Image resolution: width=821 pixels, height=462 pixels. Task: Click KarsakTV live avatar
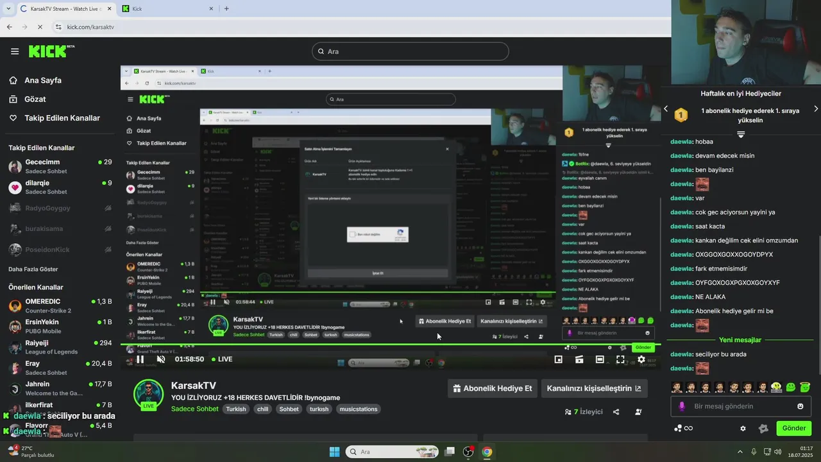[148, 393]
